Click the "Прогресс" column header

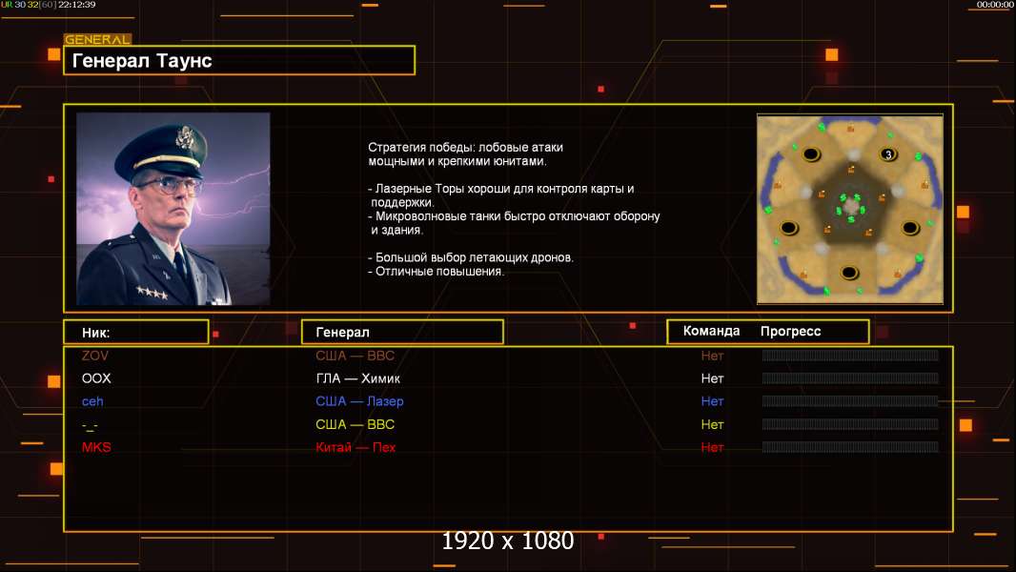coord(790,331)
